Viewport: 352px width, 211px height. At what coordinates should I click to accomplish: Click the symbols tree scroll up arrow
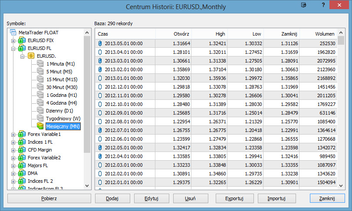(x=87, y=33)
